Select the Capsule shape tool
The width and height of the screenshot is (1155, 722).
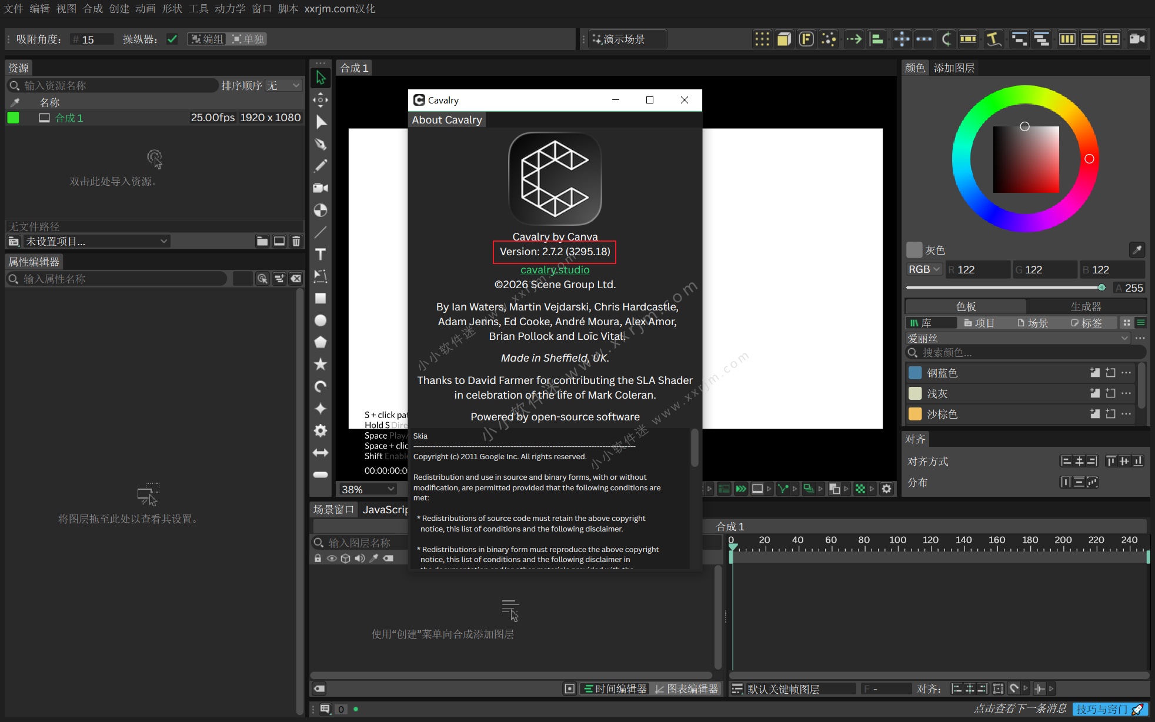coord(321,474)
